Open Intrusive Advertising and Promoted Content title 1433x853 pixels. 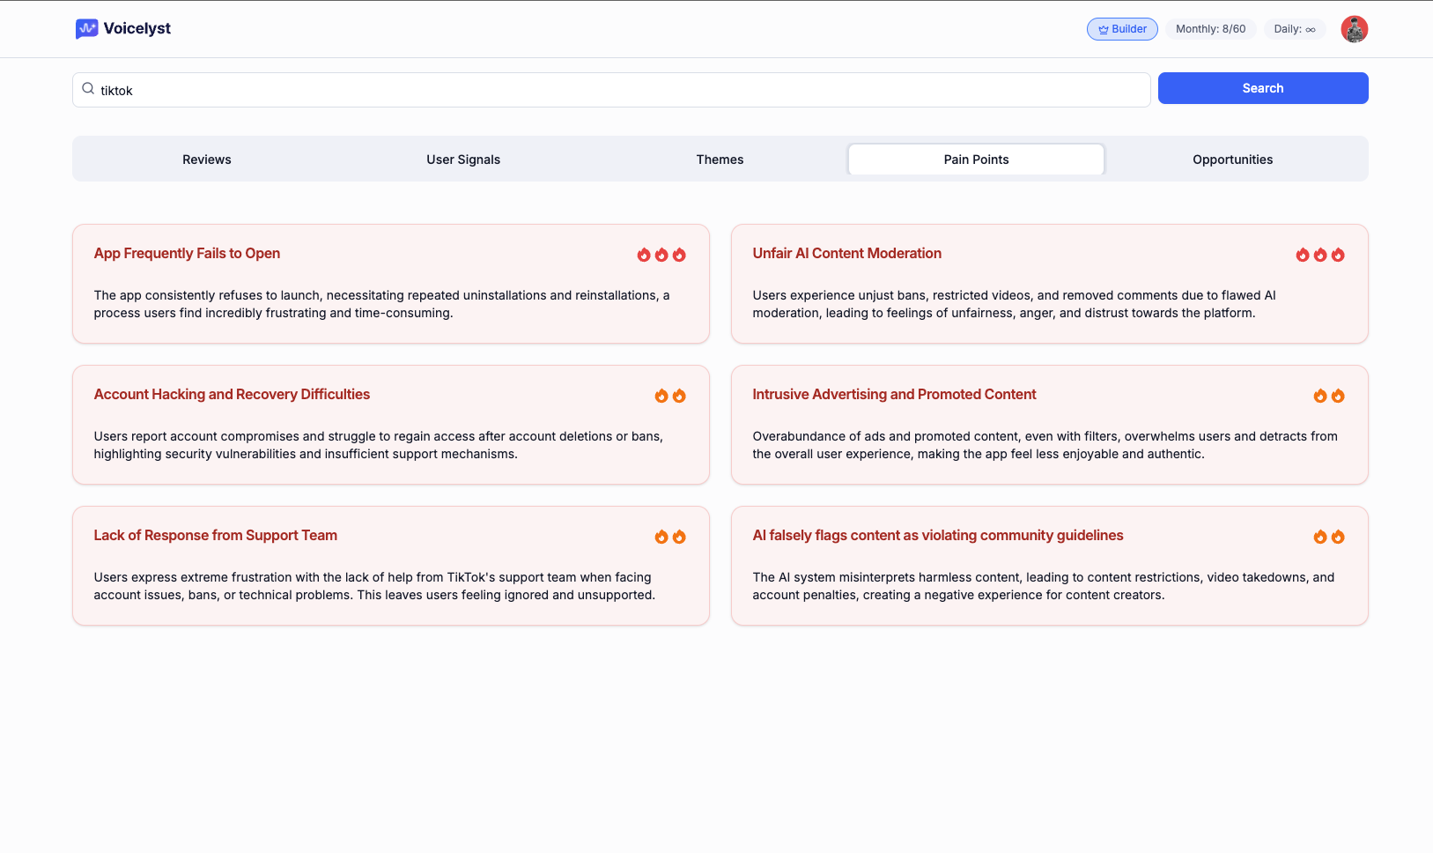coord(894,395)
